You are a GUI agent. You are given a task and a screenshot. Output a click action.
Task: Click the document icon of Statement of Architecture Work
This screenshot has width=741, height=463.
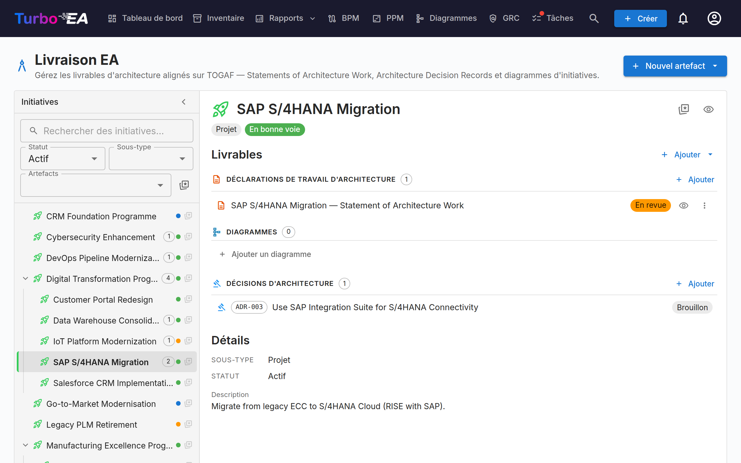(x=221, y=205)
